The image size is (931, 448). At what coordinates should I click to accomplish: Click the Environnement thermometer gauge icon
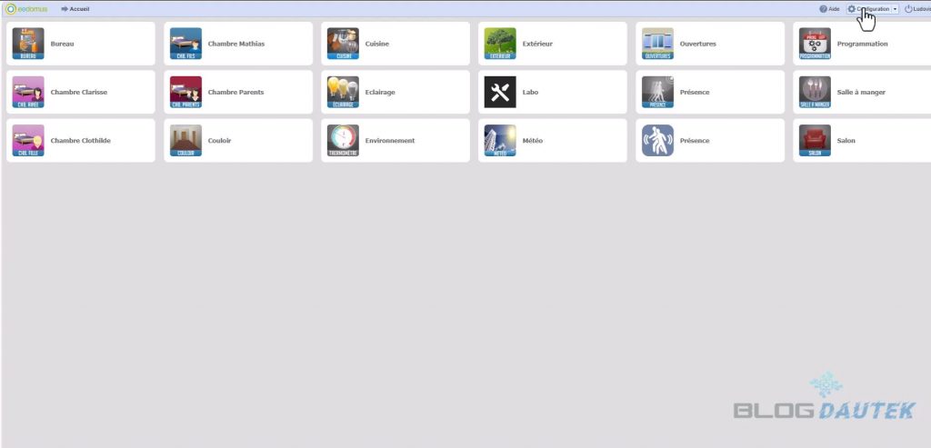(343, 141)
